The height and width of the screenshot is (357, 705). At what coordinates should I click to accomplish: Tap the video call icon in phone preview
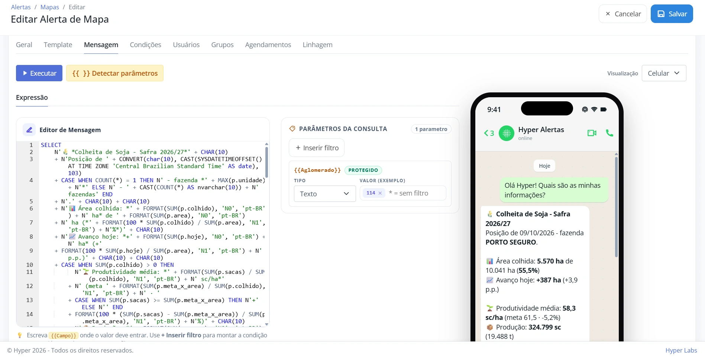[592, 133]
